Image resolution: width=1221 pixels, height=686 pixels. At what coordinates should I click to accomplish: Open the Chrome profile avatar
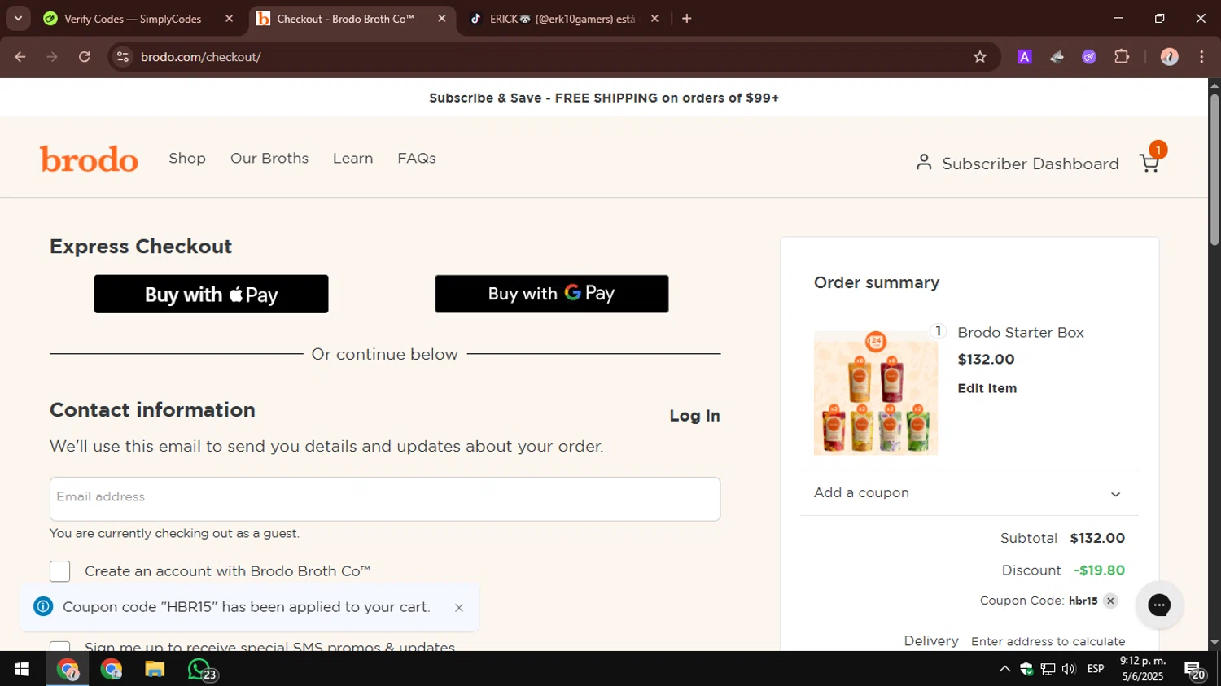point(1169,57)
